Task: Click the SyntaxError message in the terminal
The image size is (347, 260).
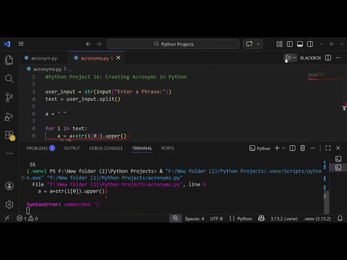Action: 64,204
